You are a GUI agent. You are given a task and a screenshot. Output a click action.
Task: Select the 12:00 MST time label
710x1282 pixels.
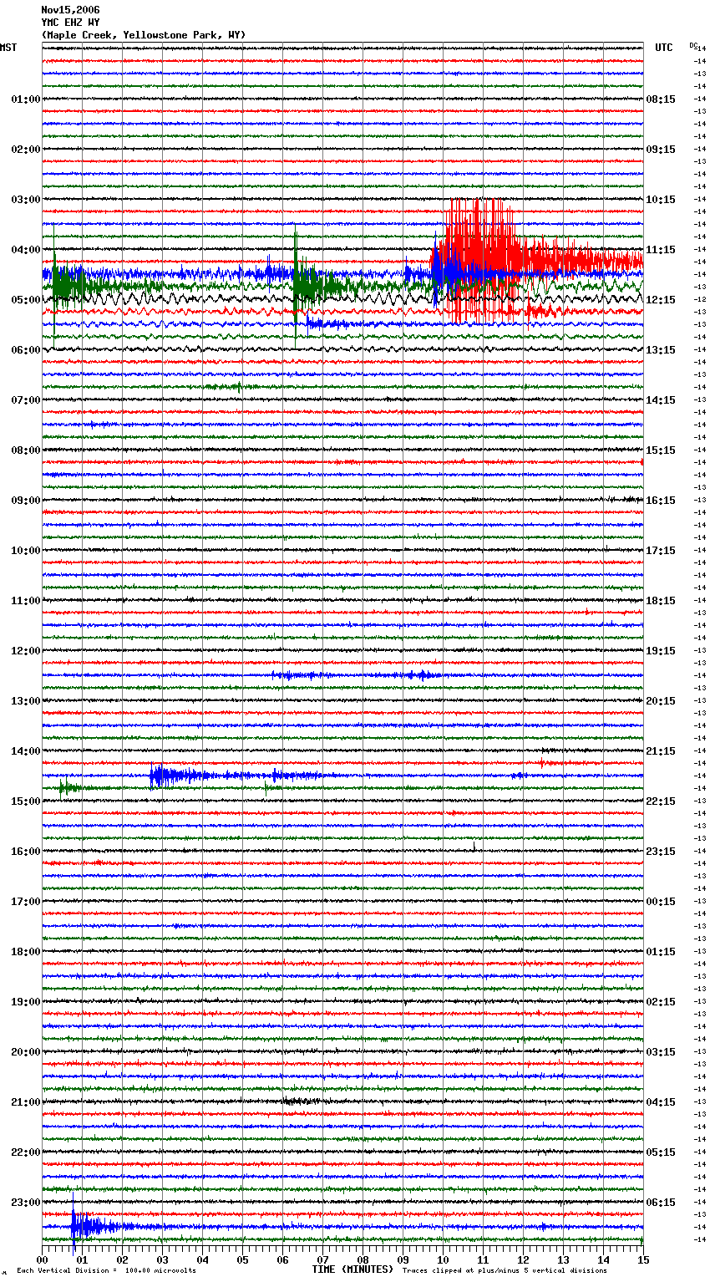click(x=26, y=651)
